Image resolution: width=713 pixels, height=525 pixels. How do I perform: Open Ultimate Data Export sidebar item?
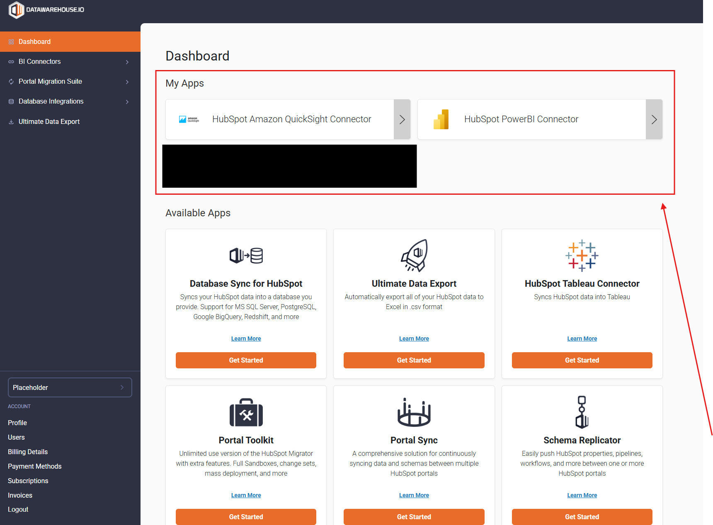click(x=49, y=121)
